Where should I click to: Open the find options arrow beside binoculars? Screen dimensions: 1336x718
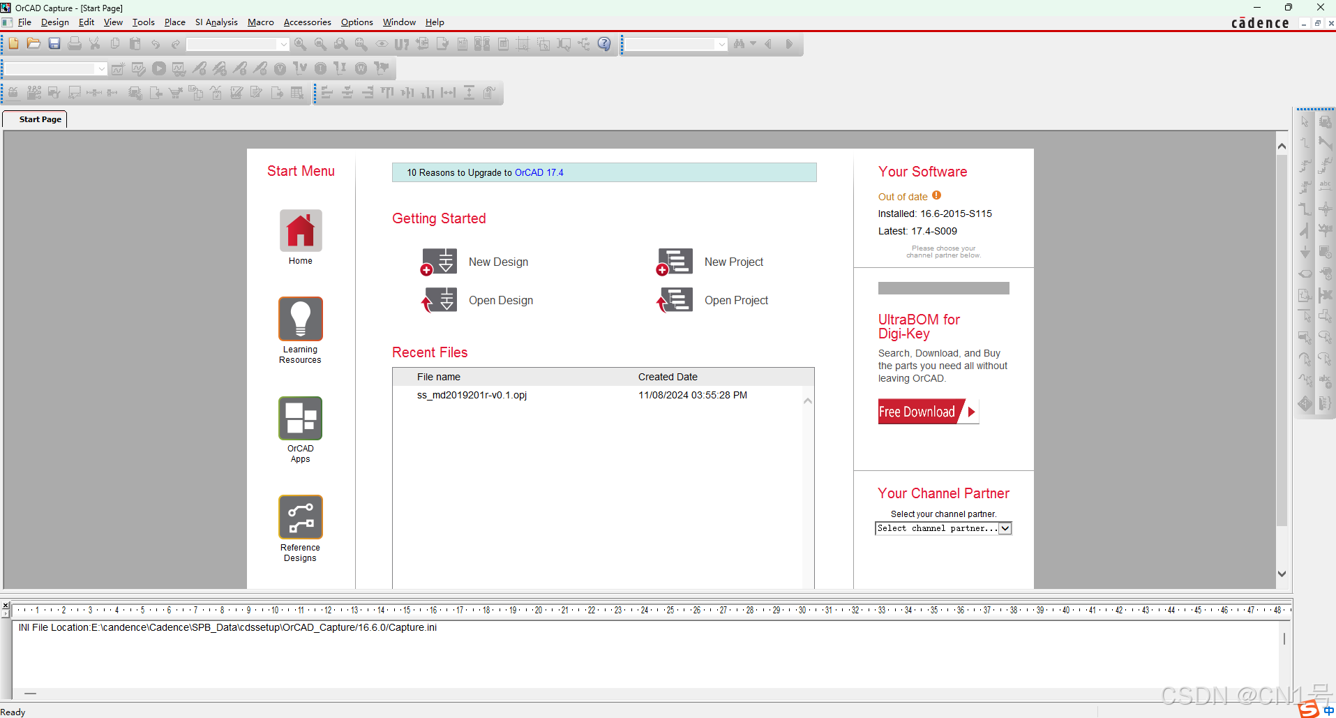(x=753, y=44)
